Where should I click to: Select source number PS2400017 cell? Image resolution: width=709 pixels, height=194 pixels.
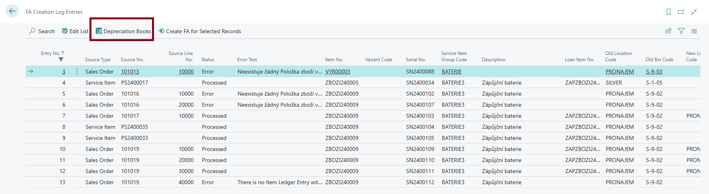click(135, 83)
